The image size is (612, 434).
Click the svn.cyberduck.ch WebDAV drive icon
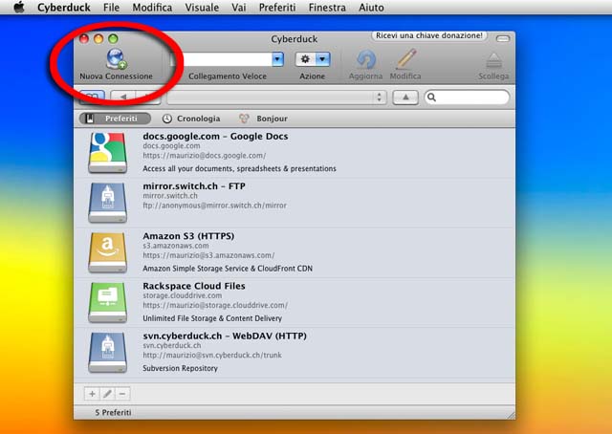pos(108,353)
